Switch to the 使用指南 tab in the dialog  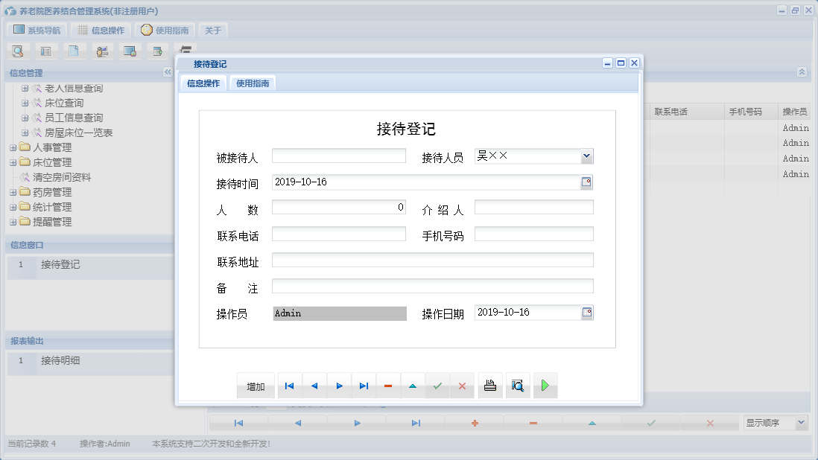254,83
